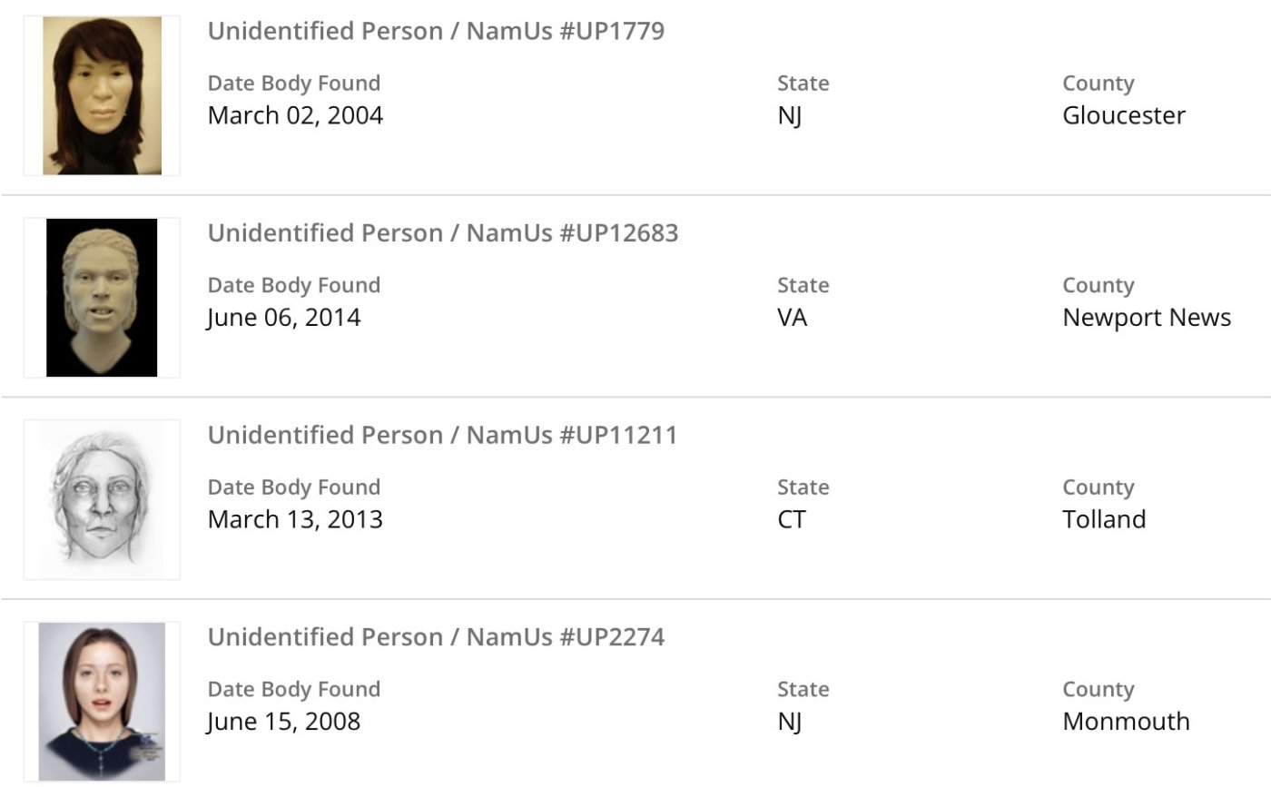Click the Tolland county value
Screen dimensions: 1271x787
[x=1104, y=519]
